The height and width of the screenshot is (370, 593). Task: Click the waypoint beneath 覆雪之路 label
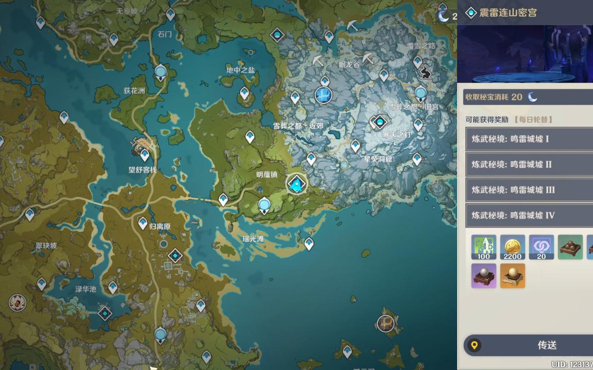pyautogui.click(x=417, y=62)
